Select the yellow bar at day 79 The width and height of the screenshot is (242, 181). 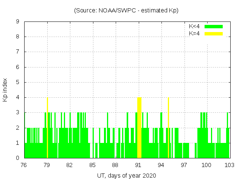pyautogui.click(x=47, y=127)
